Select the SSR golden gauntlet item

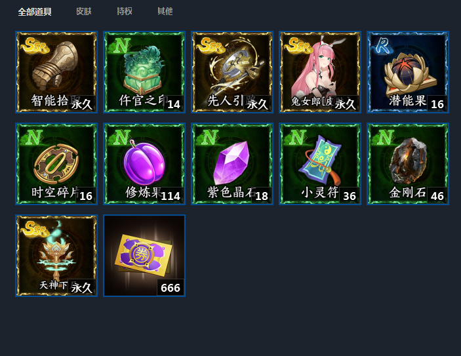pyautogui.click(x=56, y=72)
